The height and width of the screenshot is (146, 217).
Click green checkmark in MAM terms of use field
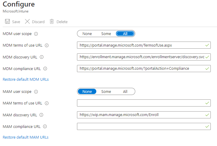(x=207, y=103)
